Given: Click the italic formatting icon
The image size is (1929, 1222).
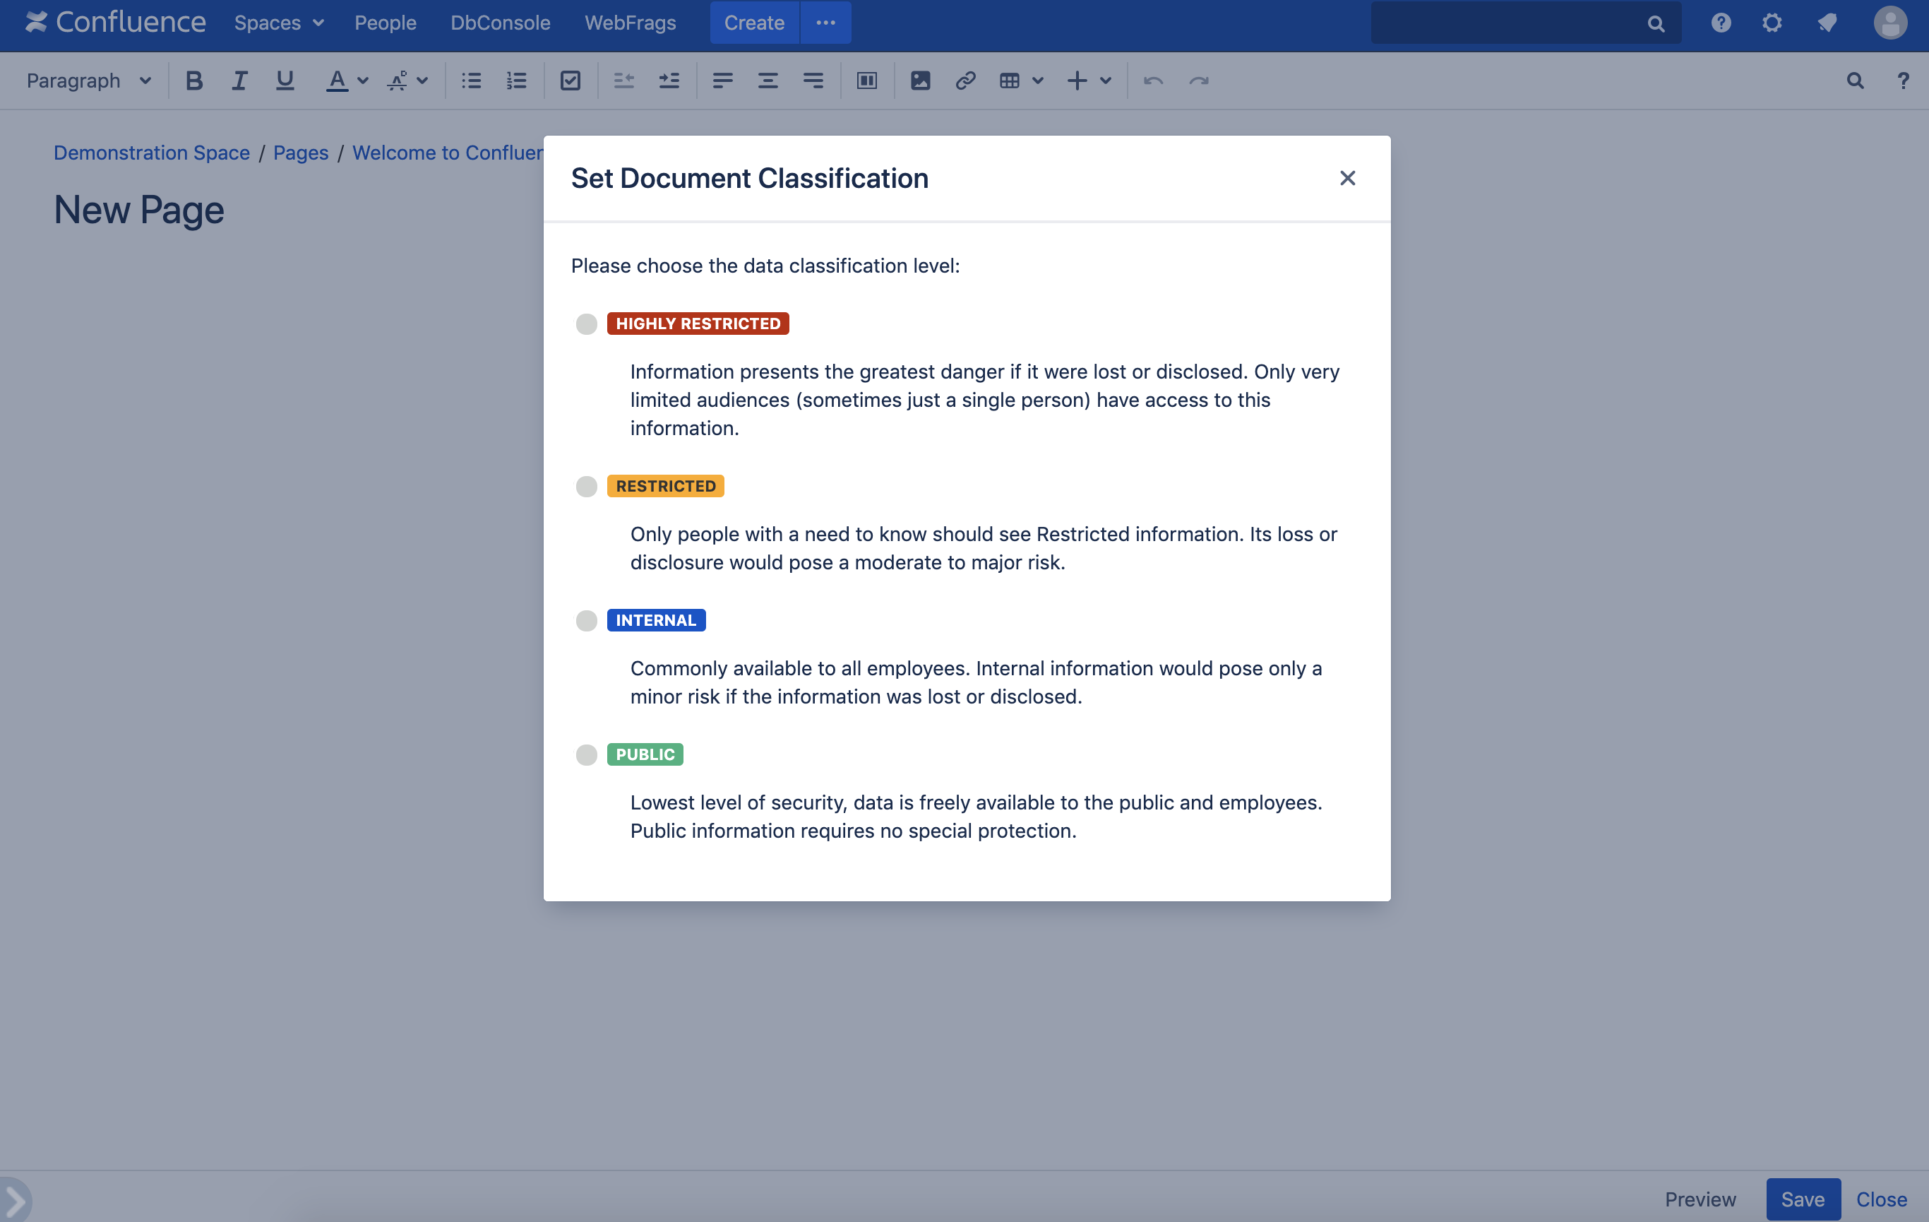Looking at the screenshot, I should 239,81.
